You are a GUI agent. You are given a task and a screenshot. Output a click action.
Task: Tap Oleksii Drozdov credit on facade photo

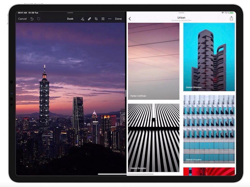coord(194,160)
